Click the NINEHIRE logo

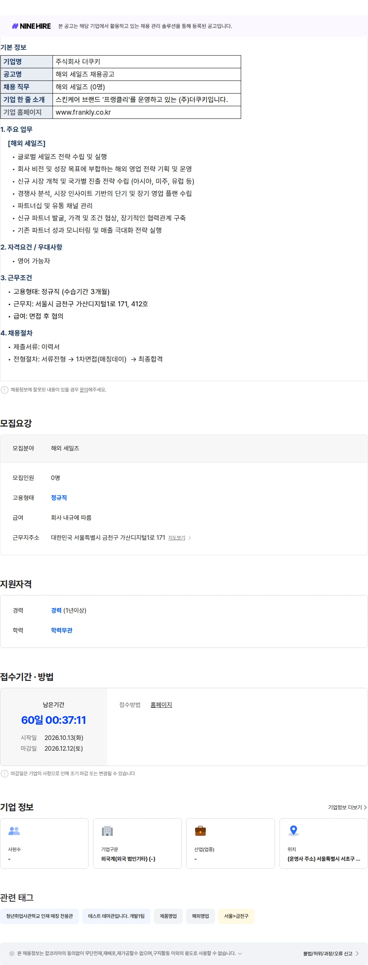[x=31, y=26]
